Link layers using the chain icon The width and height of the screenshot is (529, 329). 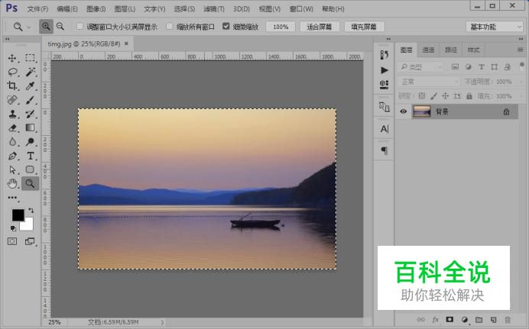pyautogui.click(x=420, y=320)
